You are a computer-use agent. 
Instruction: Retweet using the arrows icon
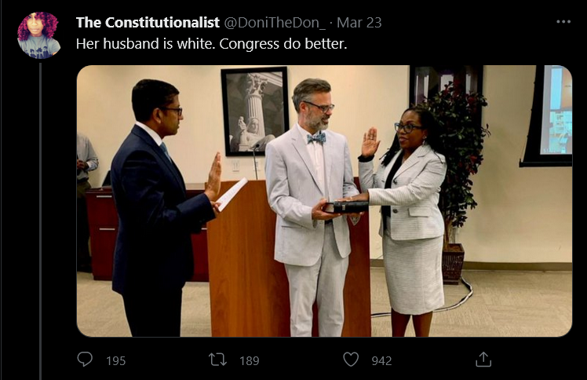tap(217, 360)
